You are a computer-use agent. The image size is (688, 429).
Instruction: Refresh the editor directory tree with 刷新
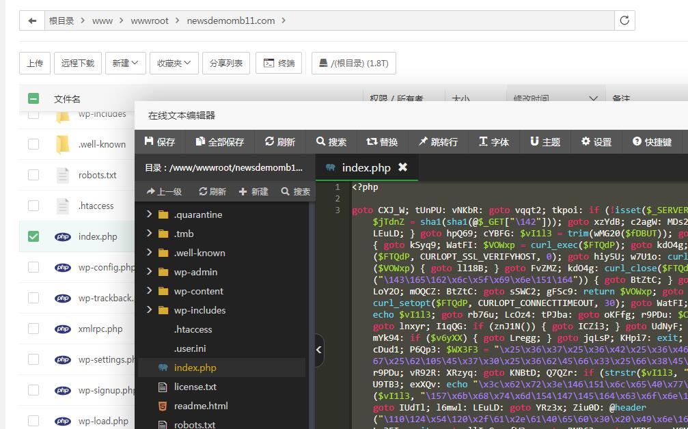(x=212, y=191)
